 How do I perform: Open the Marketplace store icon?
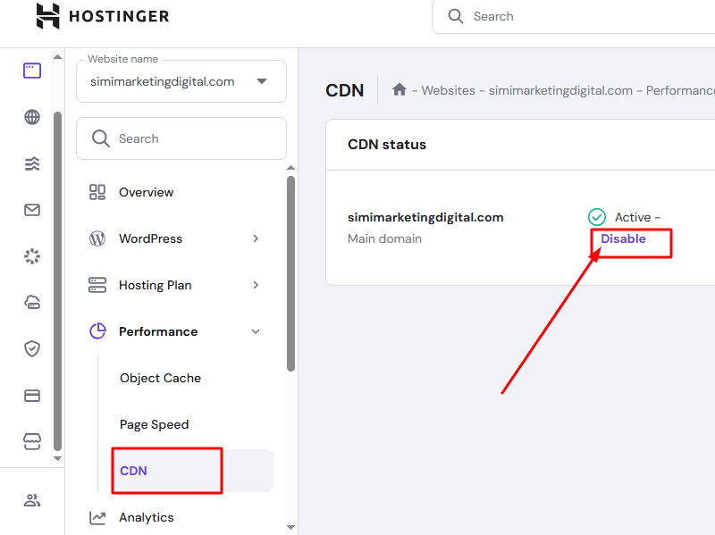32,441
